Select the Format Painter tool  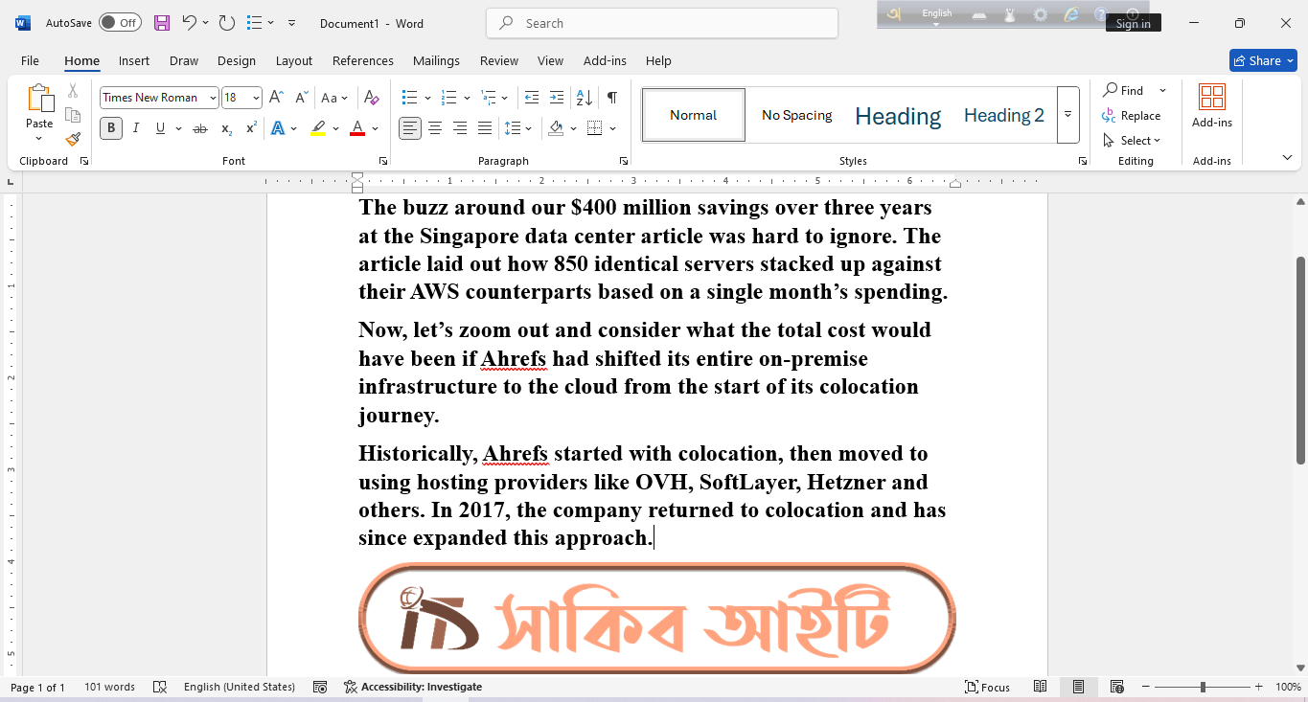coord(73,139)
